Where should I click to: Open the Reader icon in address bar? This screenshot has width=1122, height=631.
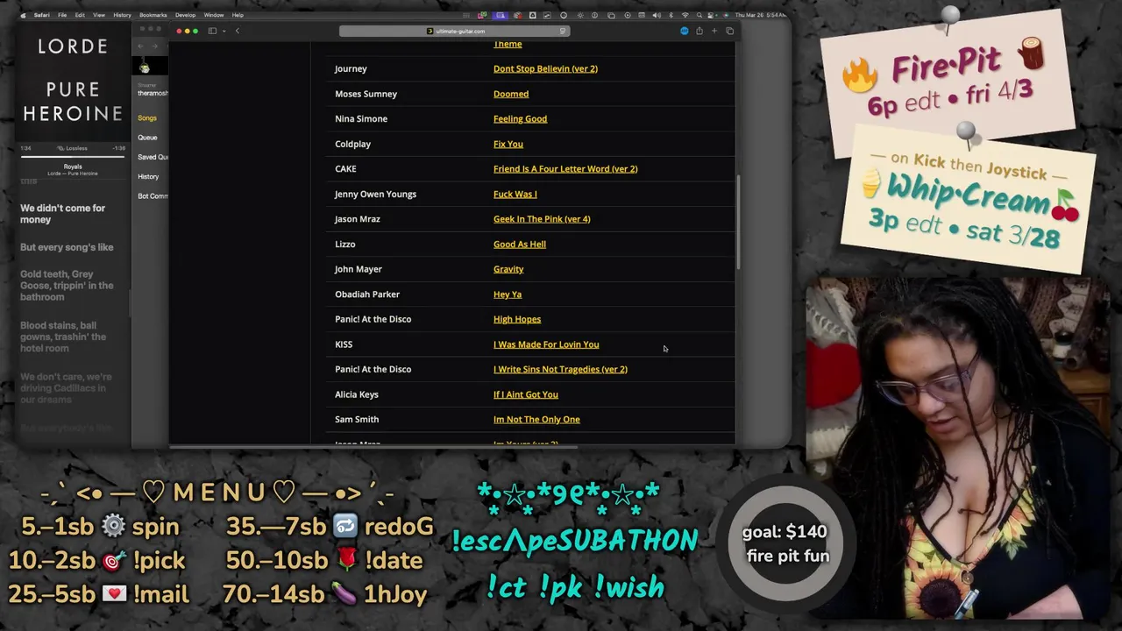(563, 32)
